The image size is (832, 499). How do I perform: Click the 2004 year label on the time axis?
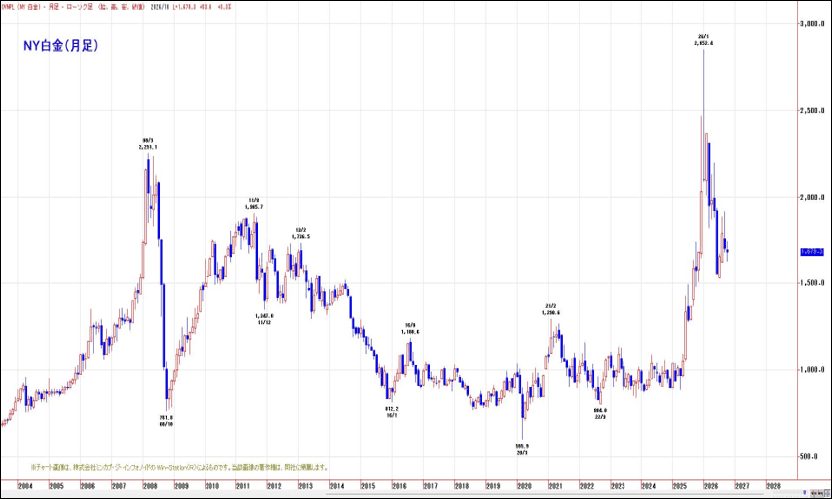25,486
